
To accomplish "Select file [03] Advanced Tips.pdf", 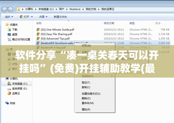I will pos(55,38).
